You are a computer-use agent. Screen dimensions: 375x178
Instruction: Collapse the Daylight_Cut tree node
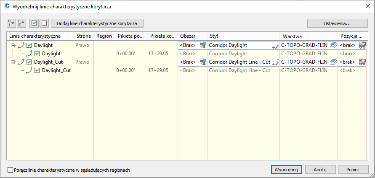pyautogui.click(x=13, y=62)
